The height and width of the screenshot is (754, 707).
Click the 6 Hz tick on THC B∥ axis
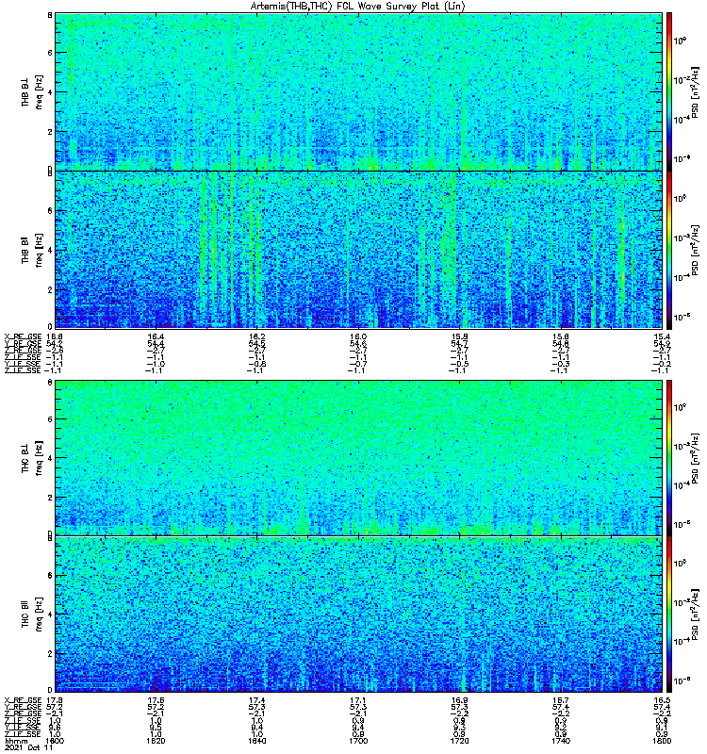pos(50,575)
